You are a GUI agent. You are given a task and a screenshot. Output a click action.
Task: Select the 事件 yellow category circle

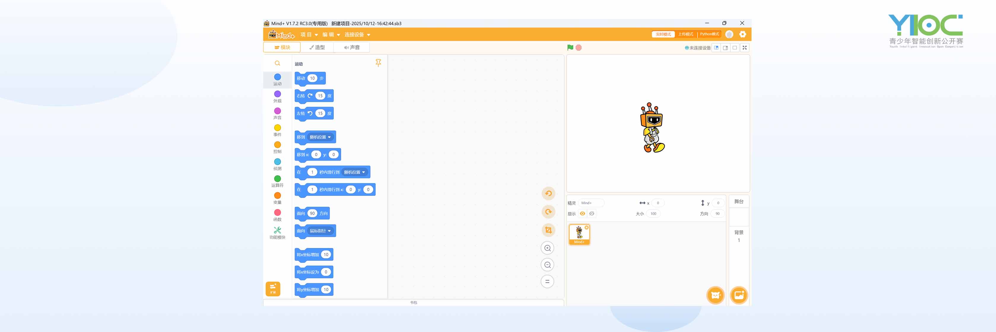coord(277,128)
